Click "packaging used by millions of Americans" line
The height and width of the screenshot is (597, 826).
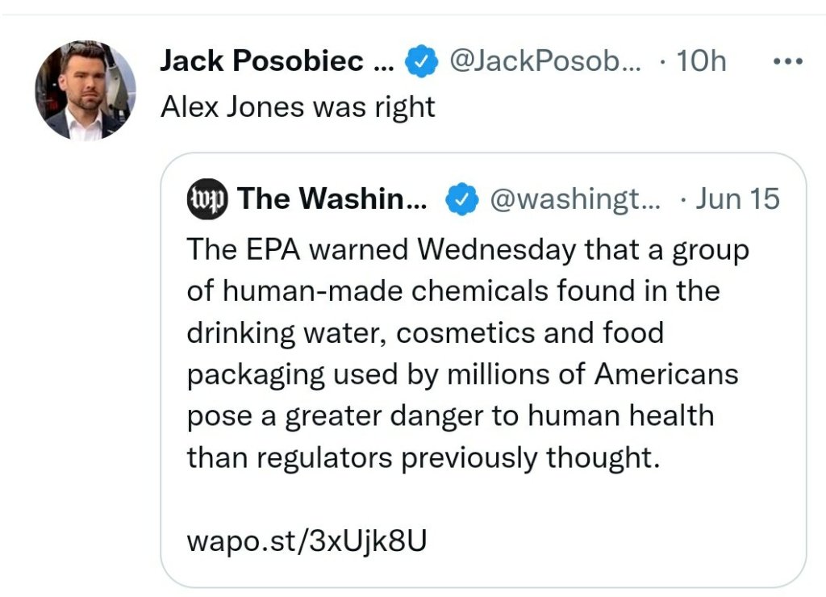[462, 374]
